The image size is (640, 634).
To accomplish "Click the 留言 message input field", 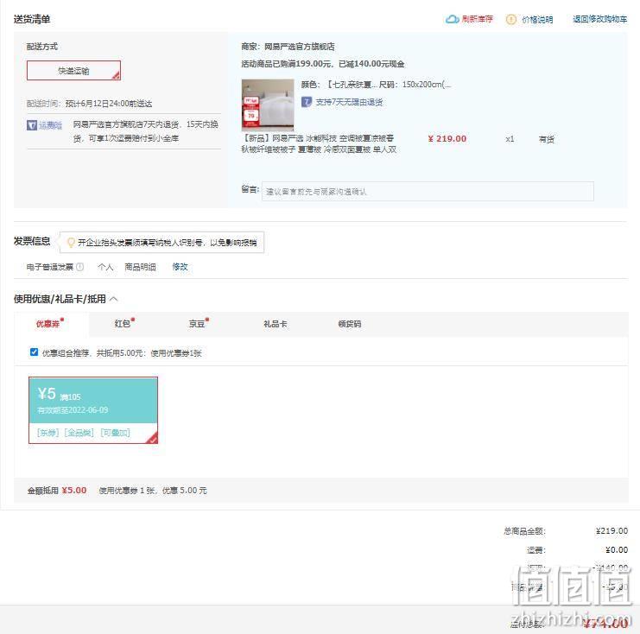I will 428,192.
